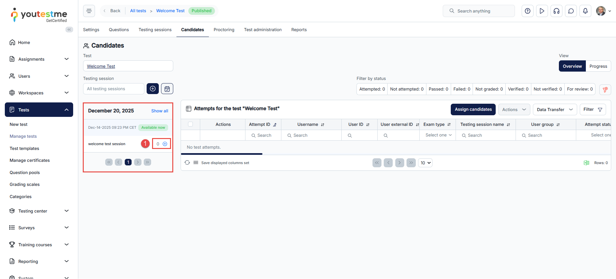Expand the Exam type Select one filter
This screenshot has width=616, height=279.
(x=438, y=135)
